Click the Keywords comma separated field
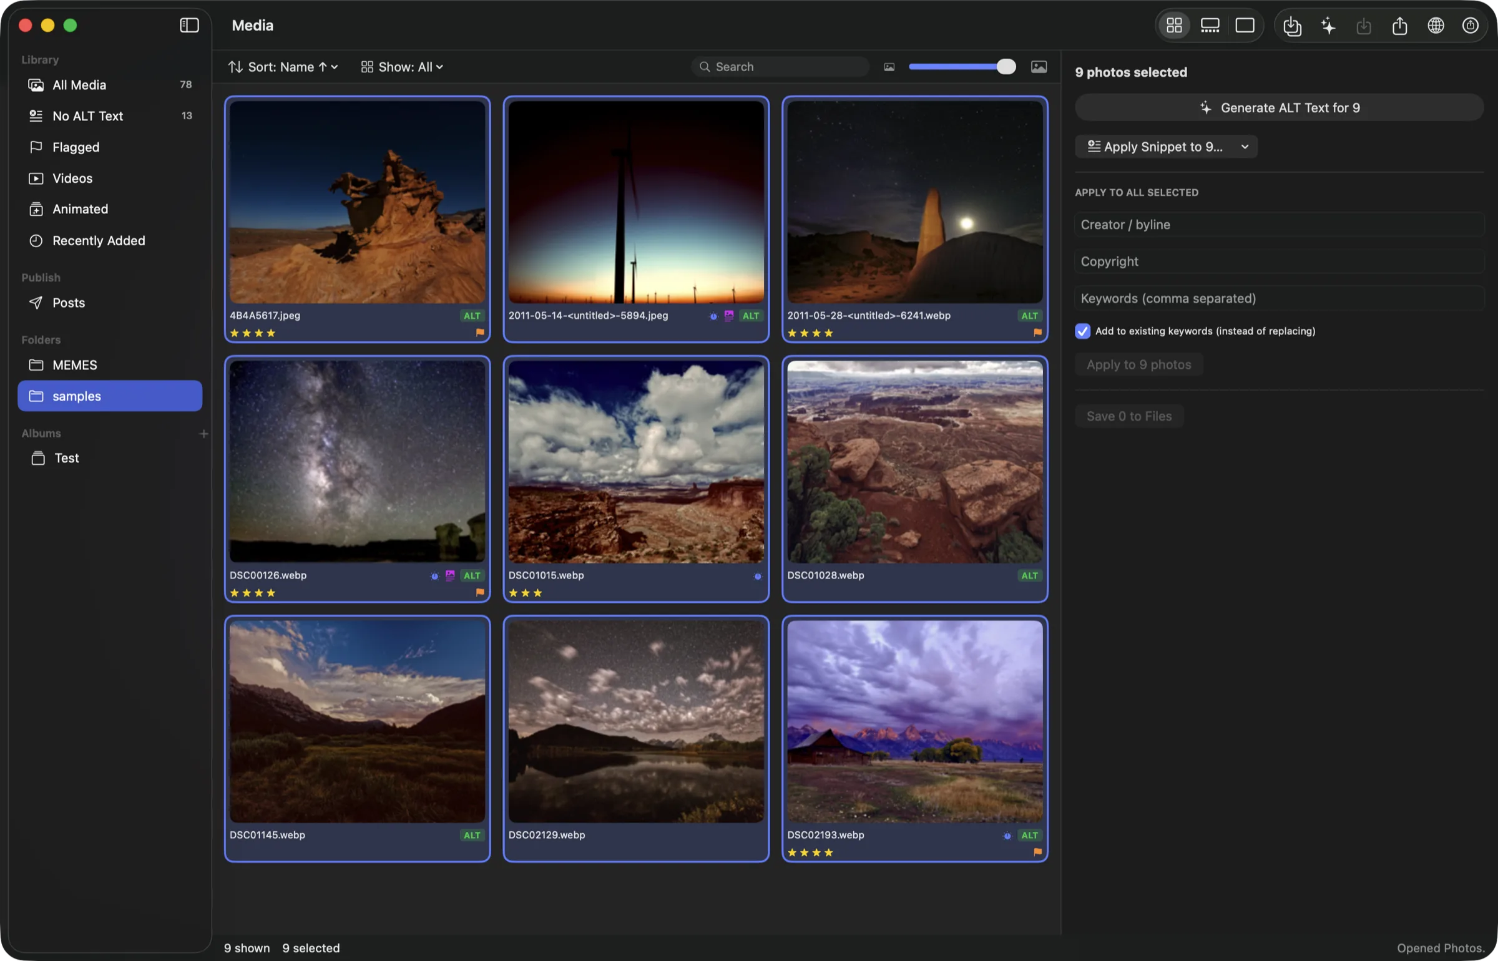Image resolution: width=1498 pixels, height=961 pixels. 1279,298
